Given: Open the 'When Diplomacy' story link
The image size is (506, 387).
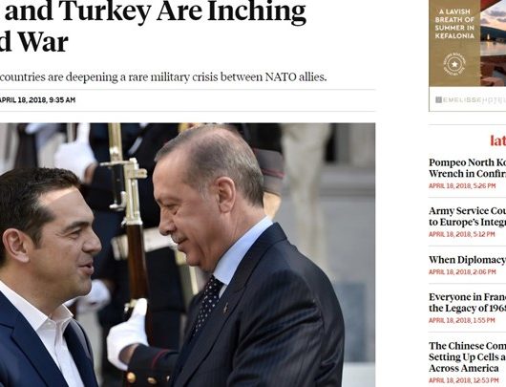Looking at the screenshot, I should (x=467, y=260).
